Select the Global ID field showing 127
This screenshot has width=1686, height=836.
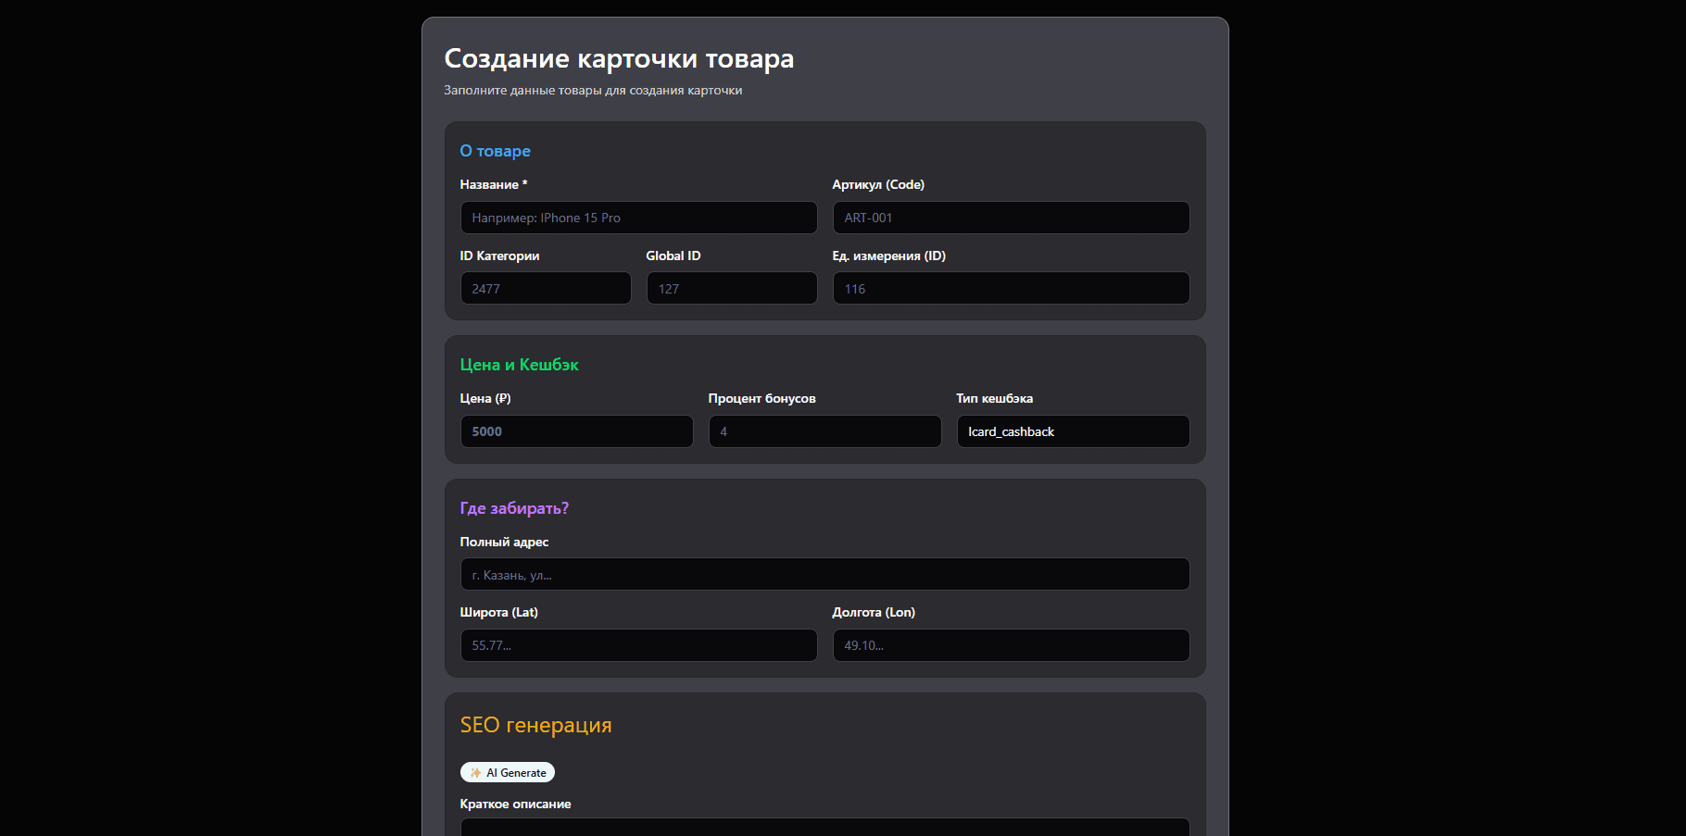[731, 288]
